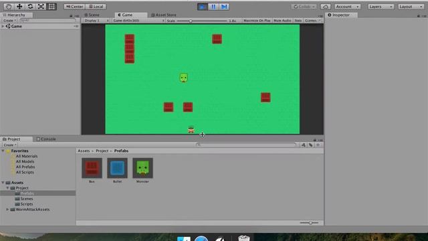Viewport: 428px width, 241px height.
Task: Switch to the Console tab
Action: 46,139
